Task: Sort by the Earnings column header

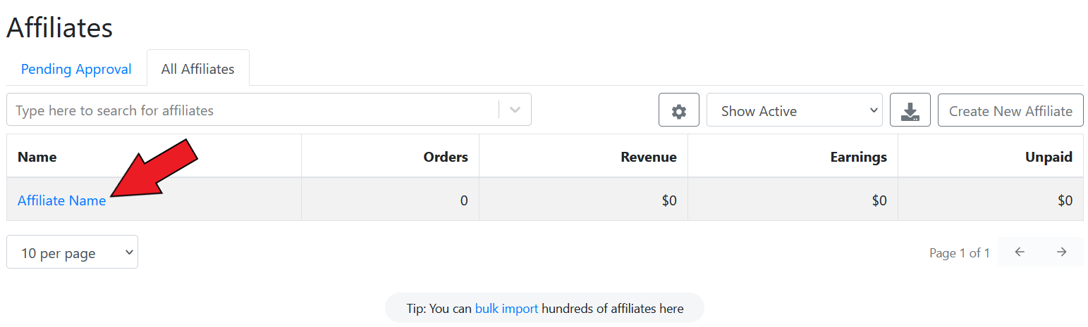Action: pos(858,157)
